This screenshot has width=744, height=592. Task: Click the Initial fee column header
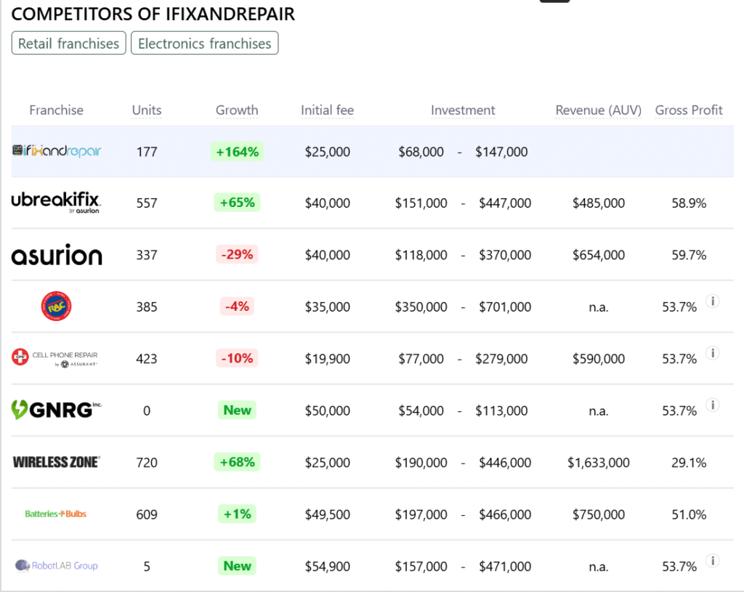click(328, 110)
